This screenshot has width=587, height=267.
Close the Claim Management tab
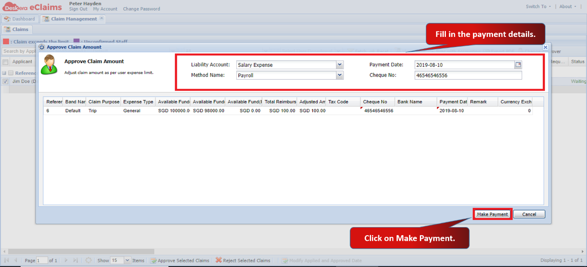[x=102, y=18]
